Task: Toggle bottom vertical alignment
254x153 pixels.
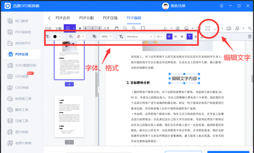Action: [x=202, y=37]
